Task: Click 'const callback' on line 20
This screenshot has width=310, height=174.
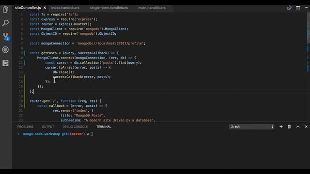Action: pos(51,106)
